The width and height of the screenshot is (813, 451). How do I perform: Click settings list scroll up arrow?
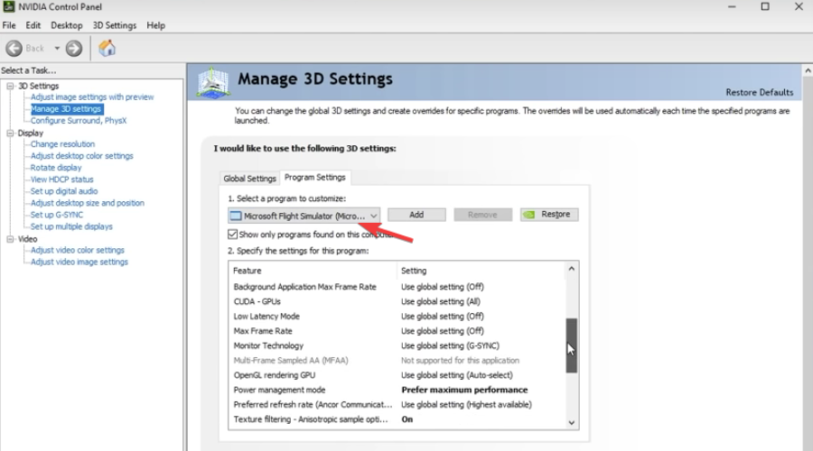[572, 269]
